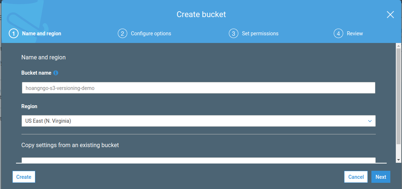
Task: Select the 'Name and region' step label
Action: pyautogui.click(x=42, y=34)
